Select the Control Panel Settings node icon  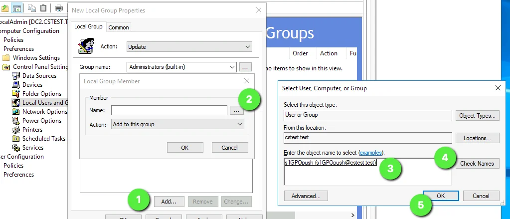(x=6, y=67)
